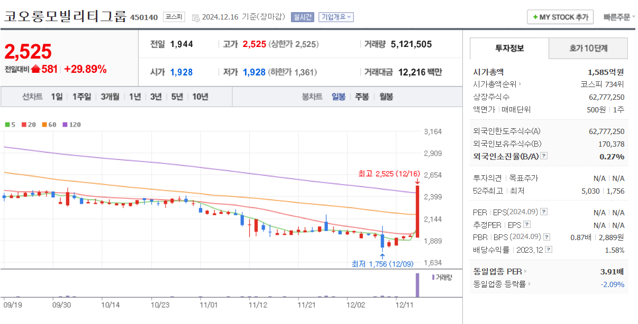Select the 주봉 weekly candle chart

coord(362,97)
